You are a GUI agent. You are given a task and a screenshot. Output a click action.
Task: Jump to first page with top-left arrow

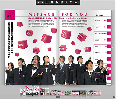(3, 12)
